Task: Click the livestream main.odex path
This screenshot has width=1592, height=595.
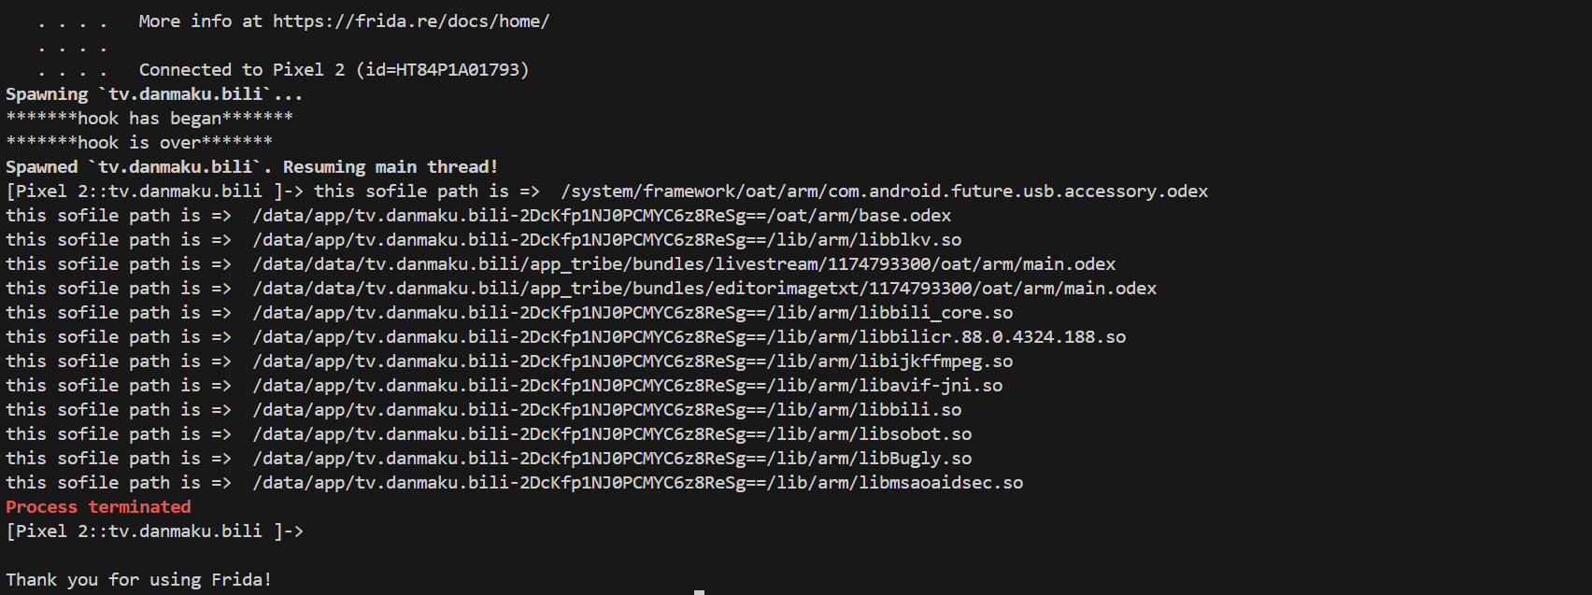Action: point(684,264)
